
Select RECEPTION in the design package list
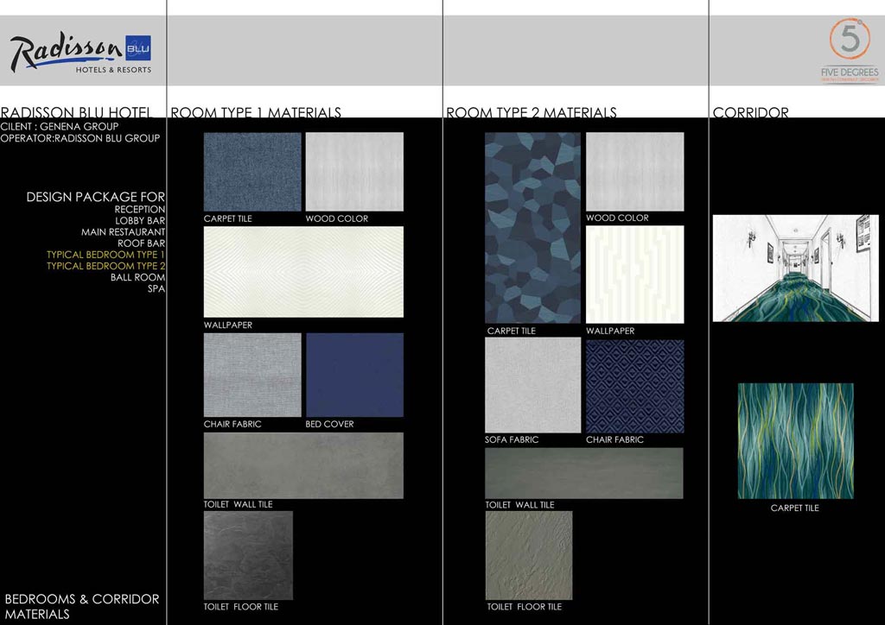click(139, 209)
